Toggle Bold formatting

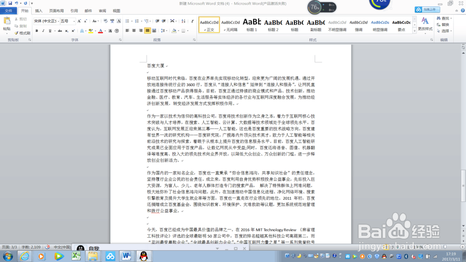click(36, 31)
